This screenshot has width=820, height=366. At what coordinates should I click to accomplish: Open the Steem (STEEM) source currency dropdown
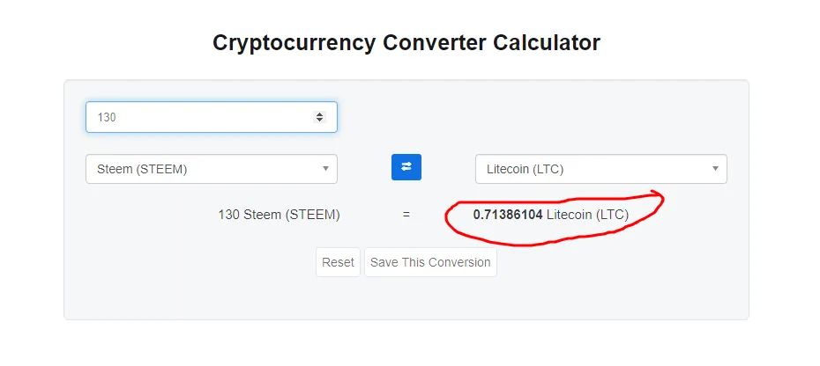click(212, 169)
